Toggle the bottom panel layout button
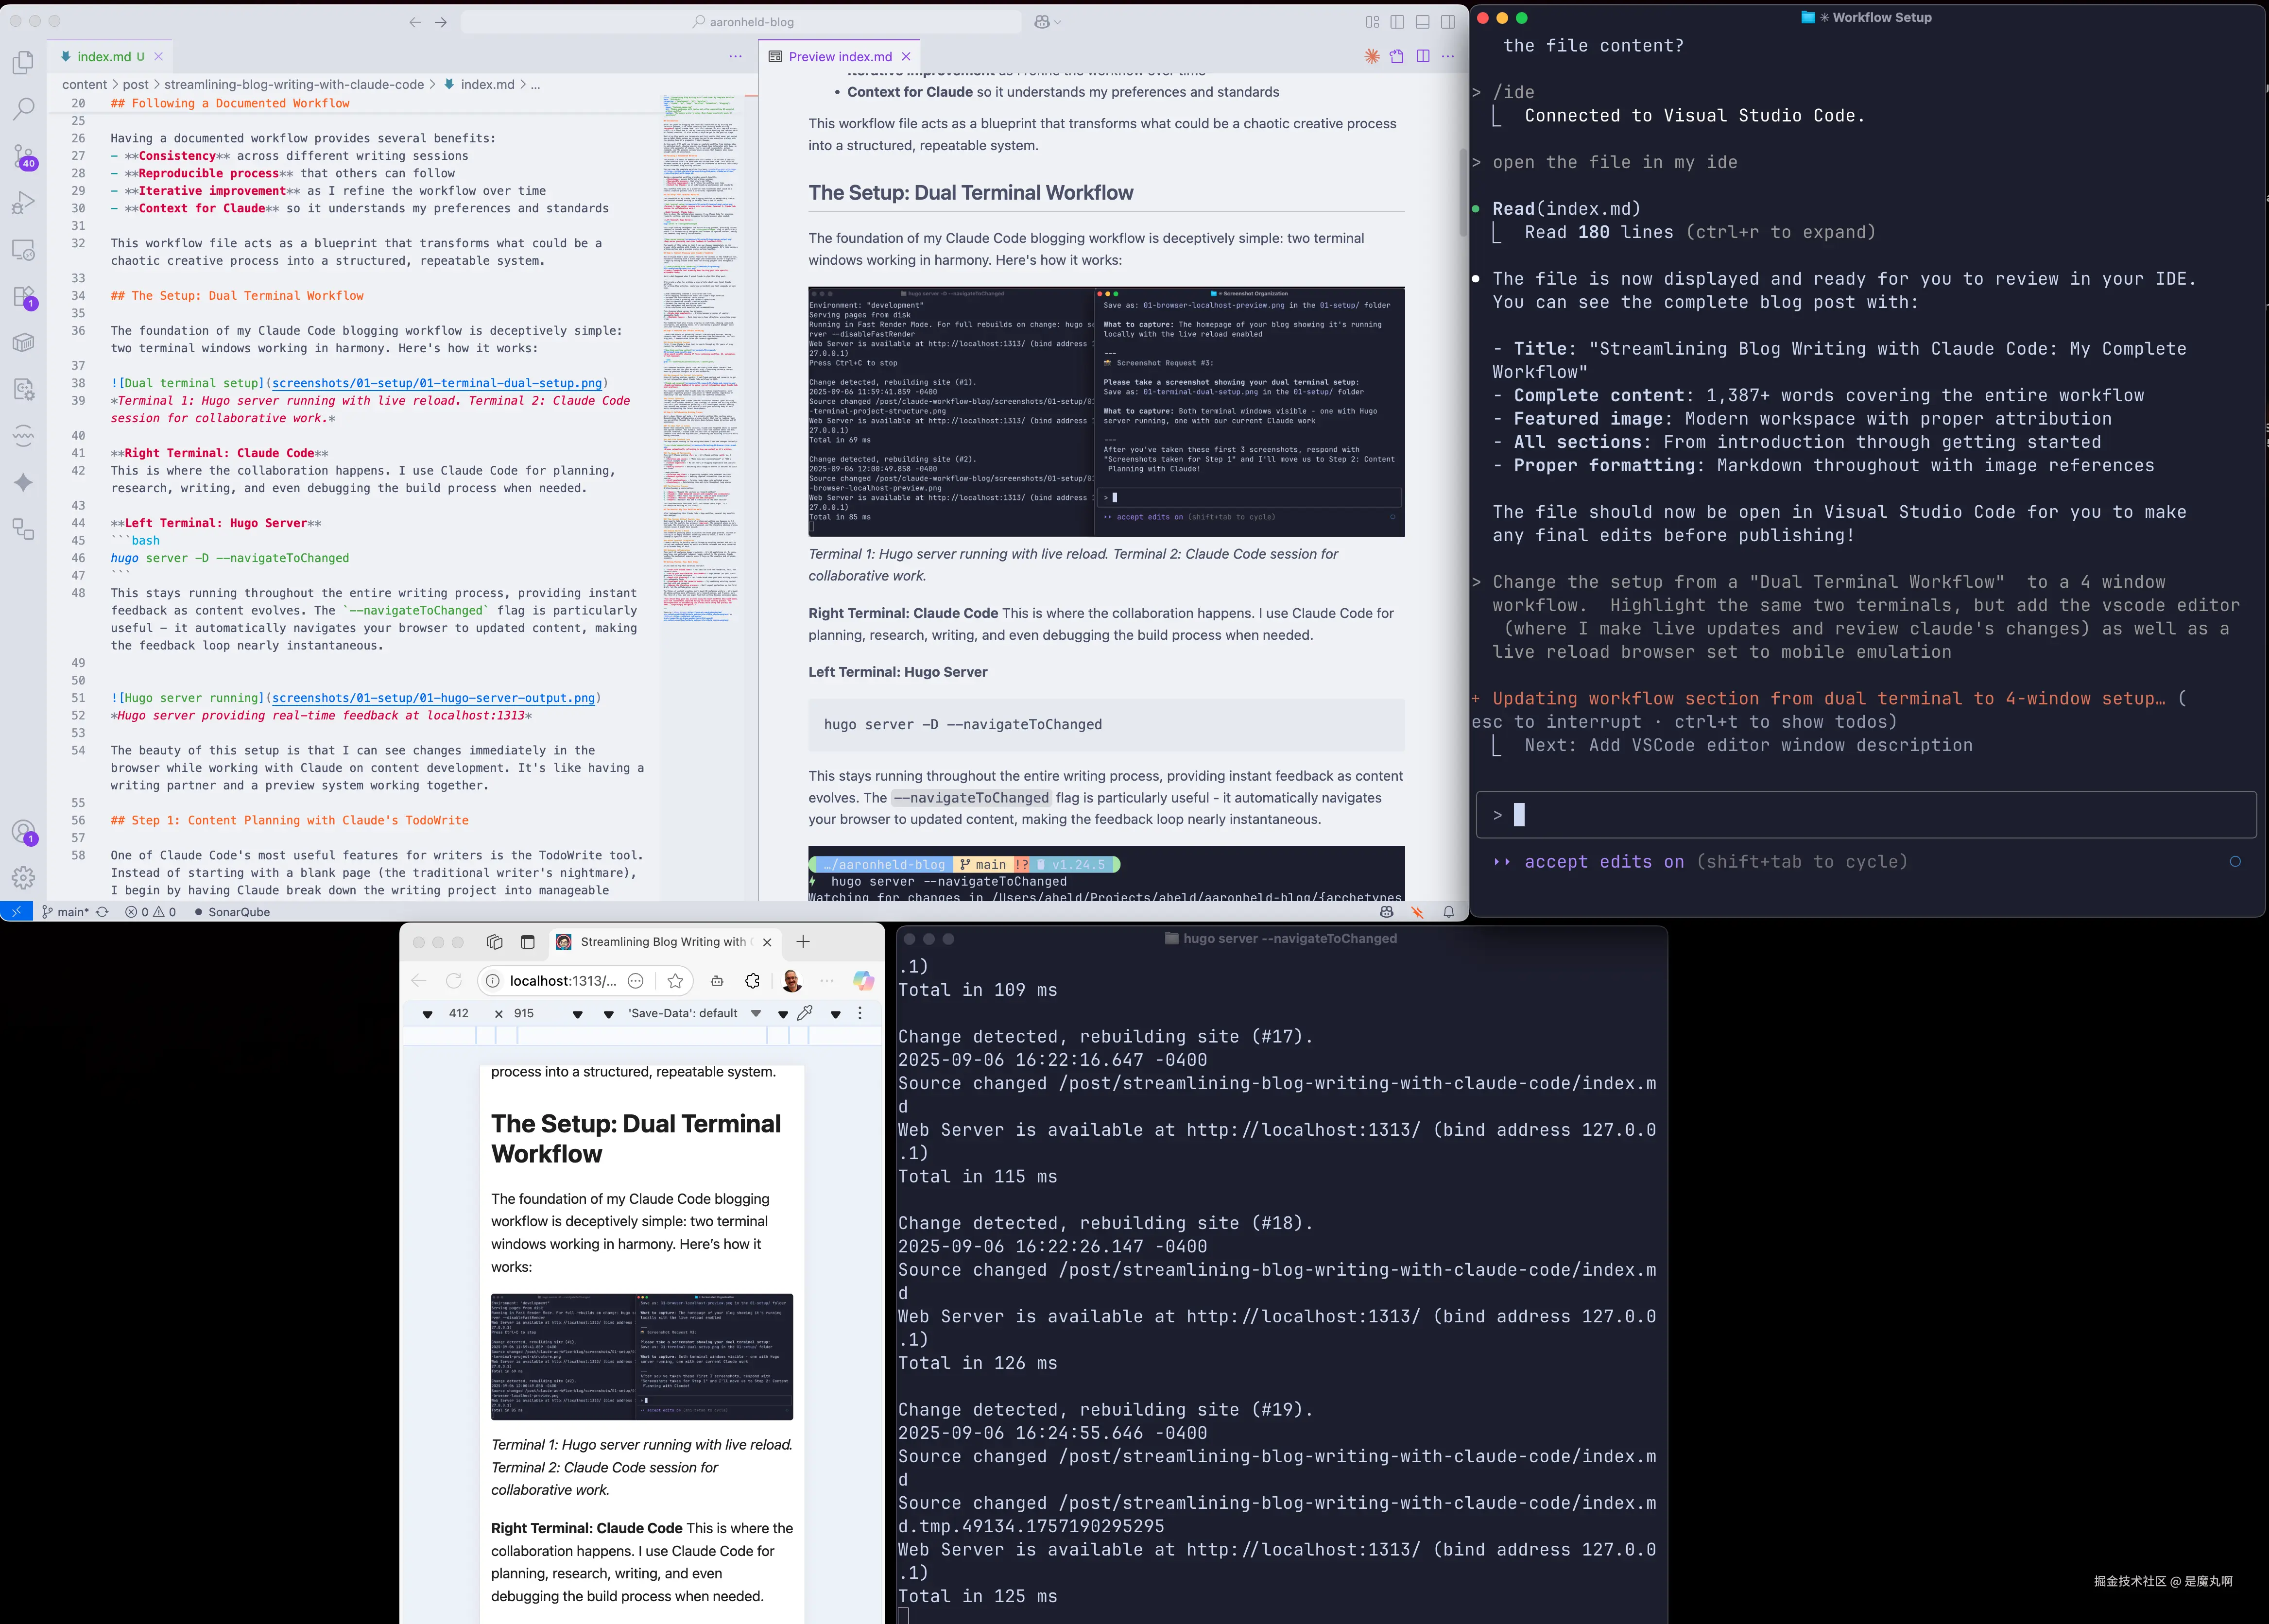Viewport: 2269px width, 1624px height. pos(1422,22)
